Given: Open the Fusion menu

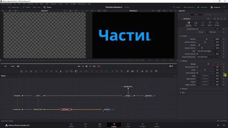Looking at the screenshot, I should click(x=61, y=4).
